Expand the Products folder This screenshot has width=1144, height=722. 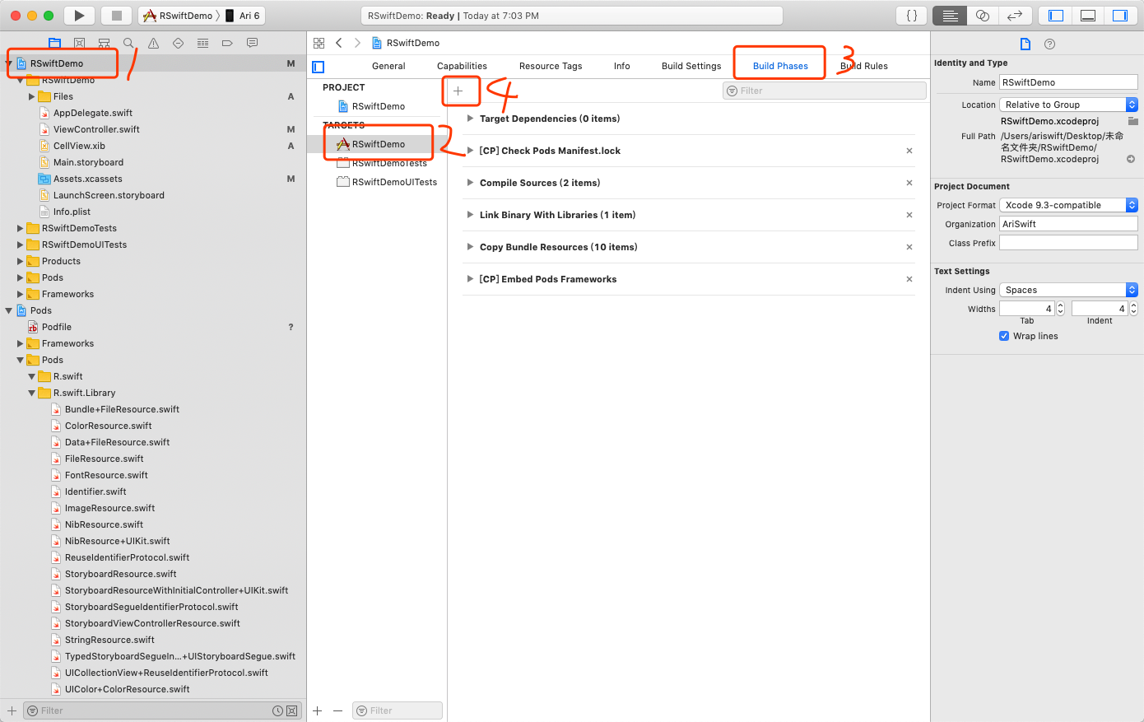pos(21,261)
